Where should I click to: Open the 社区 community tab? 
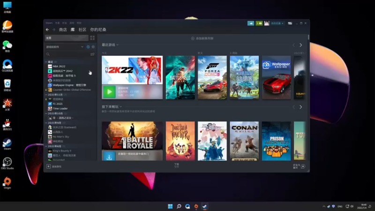(x=82, y=30)
